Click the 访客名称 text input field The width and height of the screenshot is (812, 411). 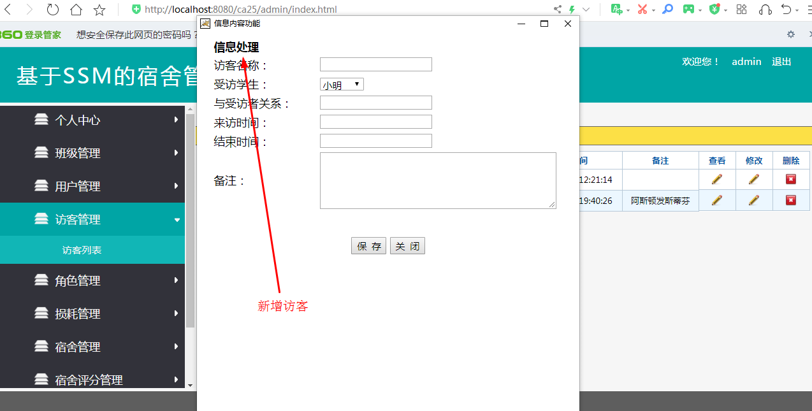pyautogui.click(x=375, y=64)
